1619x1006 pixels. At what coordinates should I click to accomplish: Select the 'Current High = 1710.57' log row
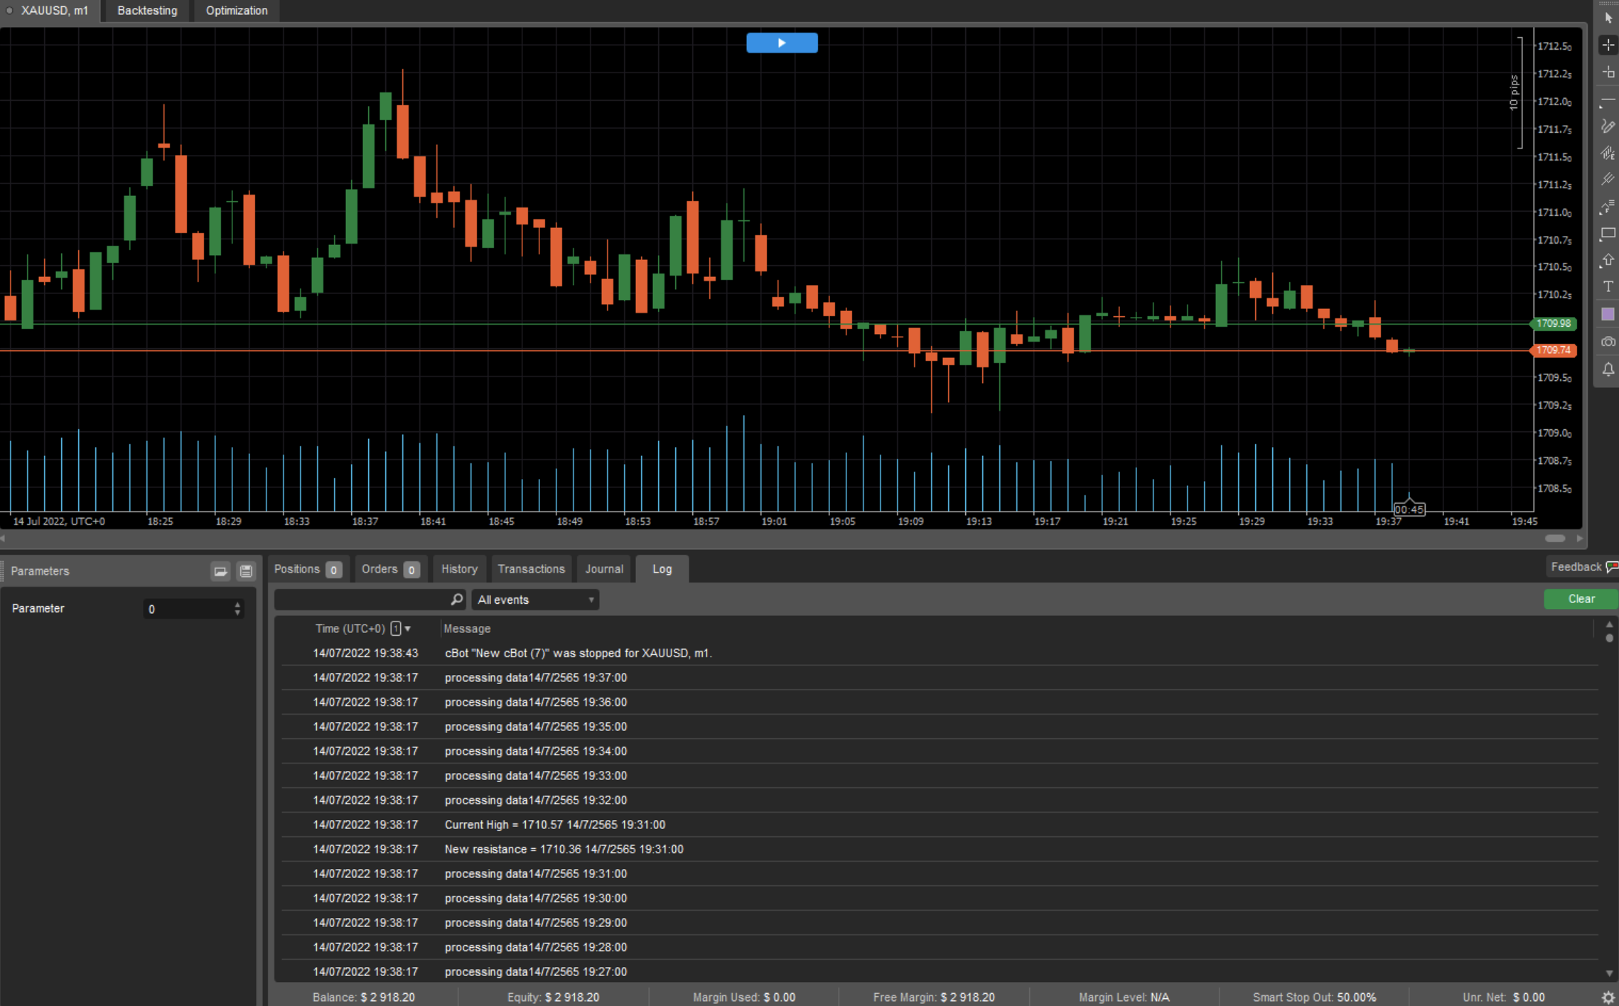pos(940,825)
